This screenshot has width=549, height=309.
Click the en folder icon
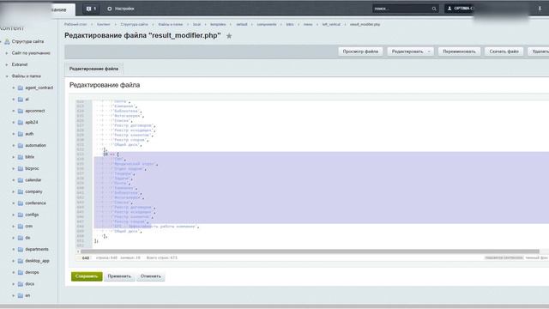(21, 295)
